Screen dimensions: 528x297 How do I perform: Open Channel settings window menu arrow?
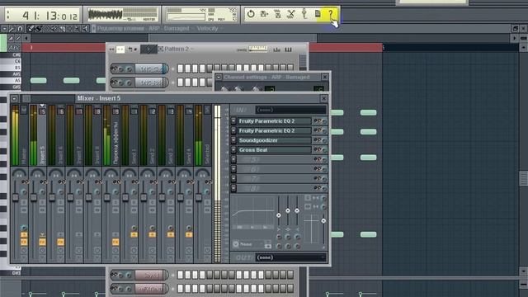point(219,77)
